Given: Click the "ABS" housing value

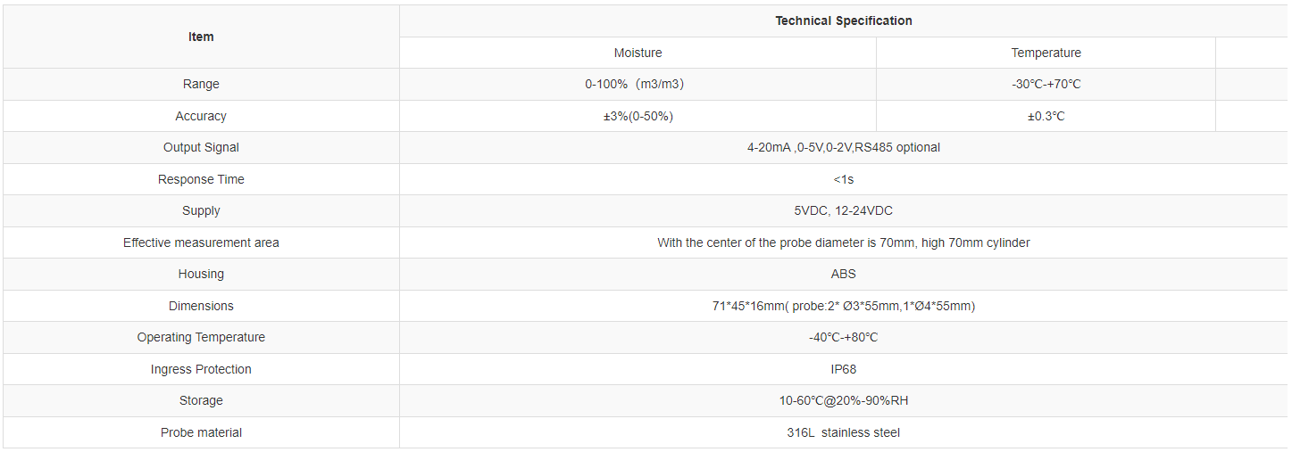Looking at the screenshot, I should [x=843, y=274].
